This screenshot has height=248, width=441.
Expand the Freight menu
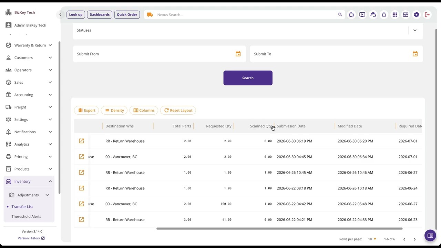(x=29, y=107)
